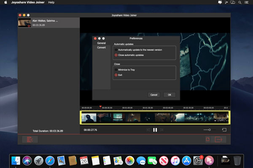The image size is (253, 168).
Task: Open the General preferences tab
Action: click(102, 43)
